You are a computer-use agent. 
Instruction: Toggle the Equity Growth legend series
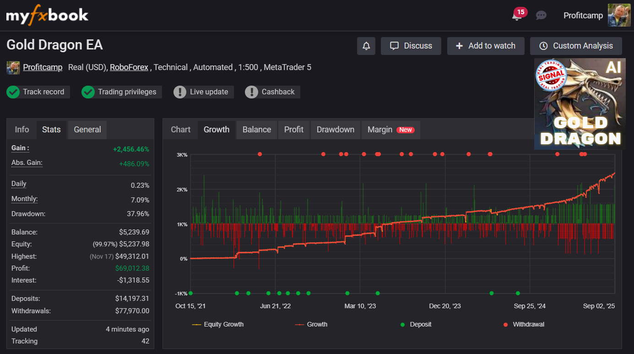coord(218,324)
